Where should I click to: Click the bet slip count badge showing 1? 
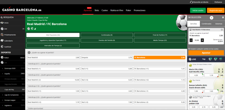pos(212,18)
